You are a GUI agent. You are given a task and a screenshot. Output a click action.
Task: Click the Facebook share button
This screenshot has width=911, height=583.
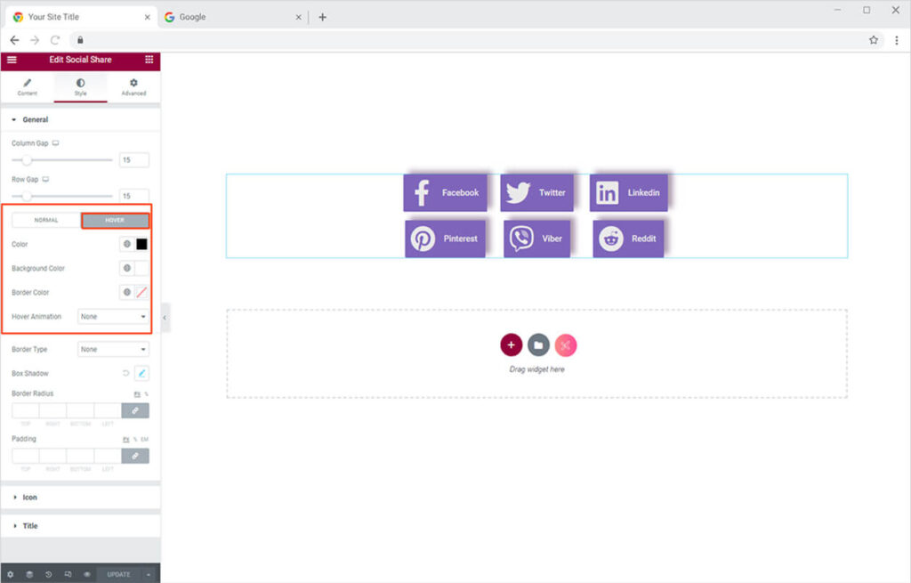(445, 192)
